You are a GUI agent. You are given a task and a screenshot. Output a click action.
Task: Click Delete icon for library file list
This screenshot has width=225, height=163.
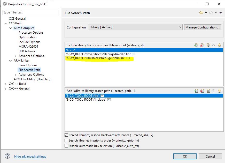tap(202, 45)
